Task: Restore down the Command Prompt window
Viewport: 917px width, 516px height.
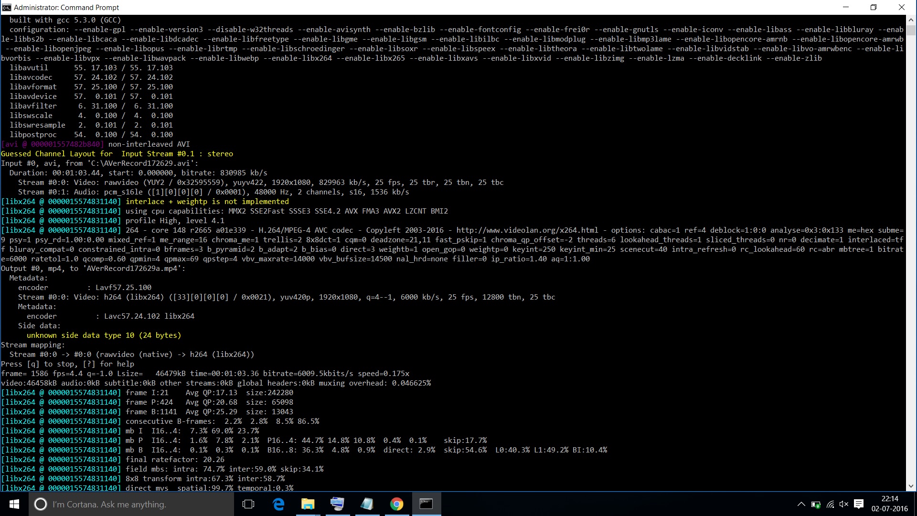Action: click(873, 7)
